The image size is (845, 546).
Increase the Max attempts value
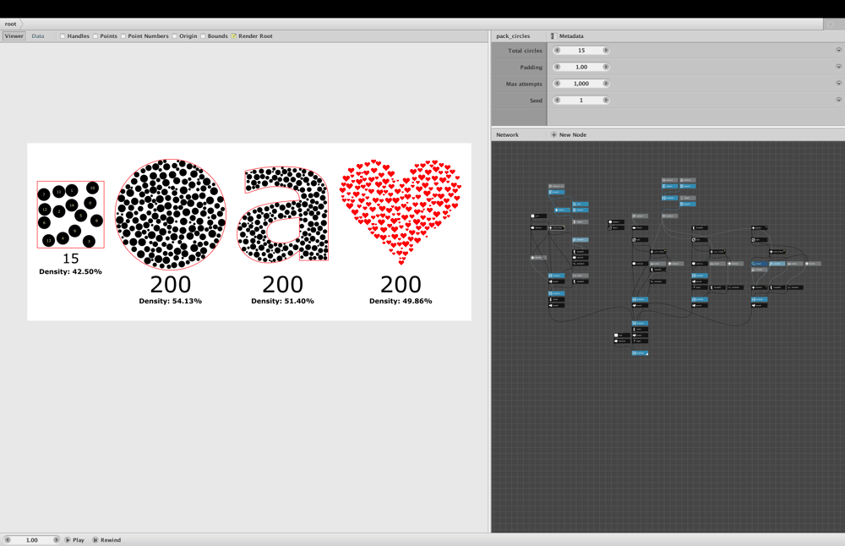[x=606, y=84]
